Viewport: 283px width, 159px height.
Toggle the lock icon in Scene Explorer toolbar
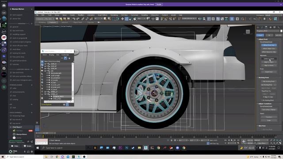click(69, 58)
